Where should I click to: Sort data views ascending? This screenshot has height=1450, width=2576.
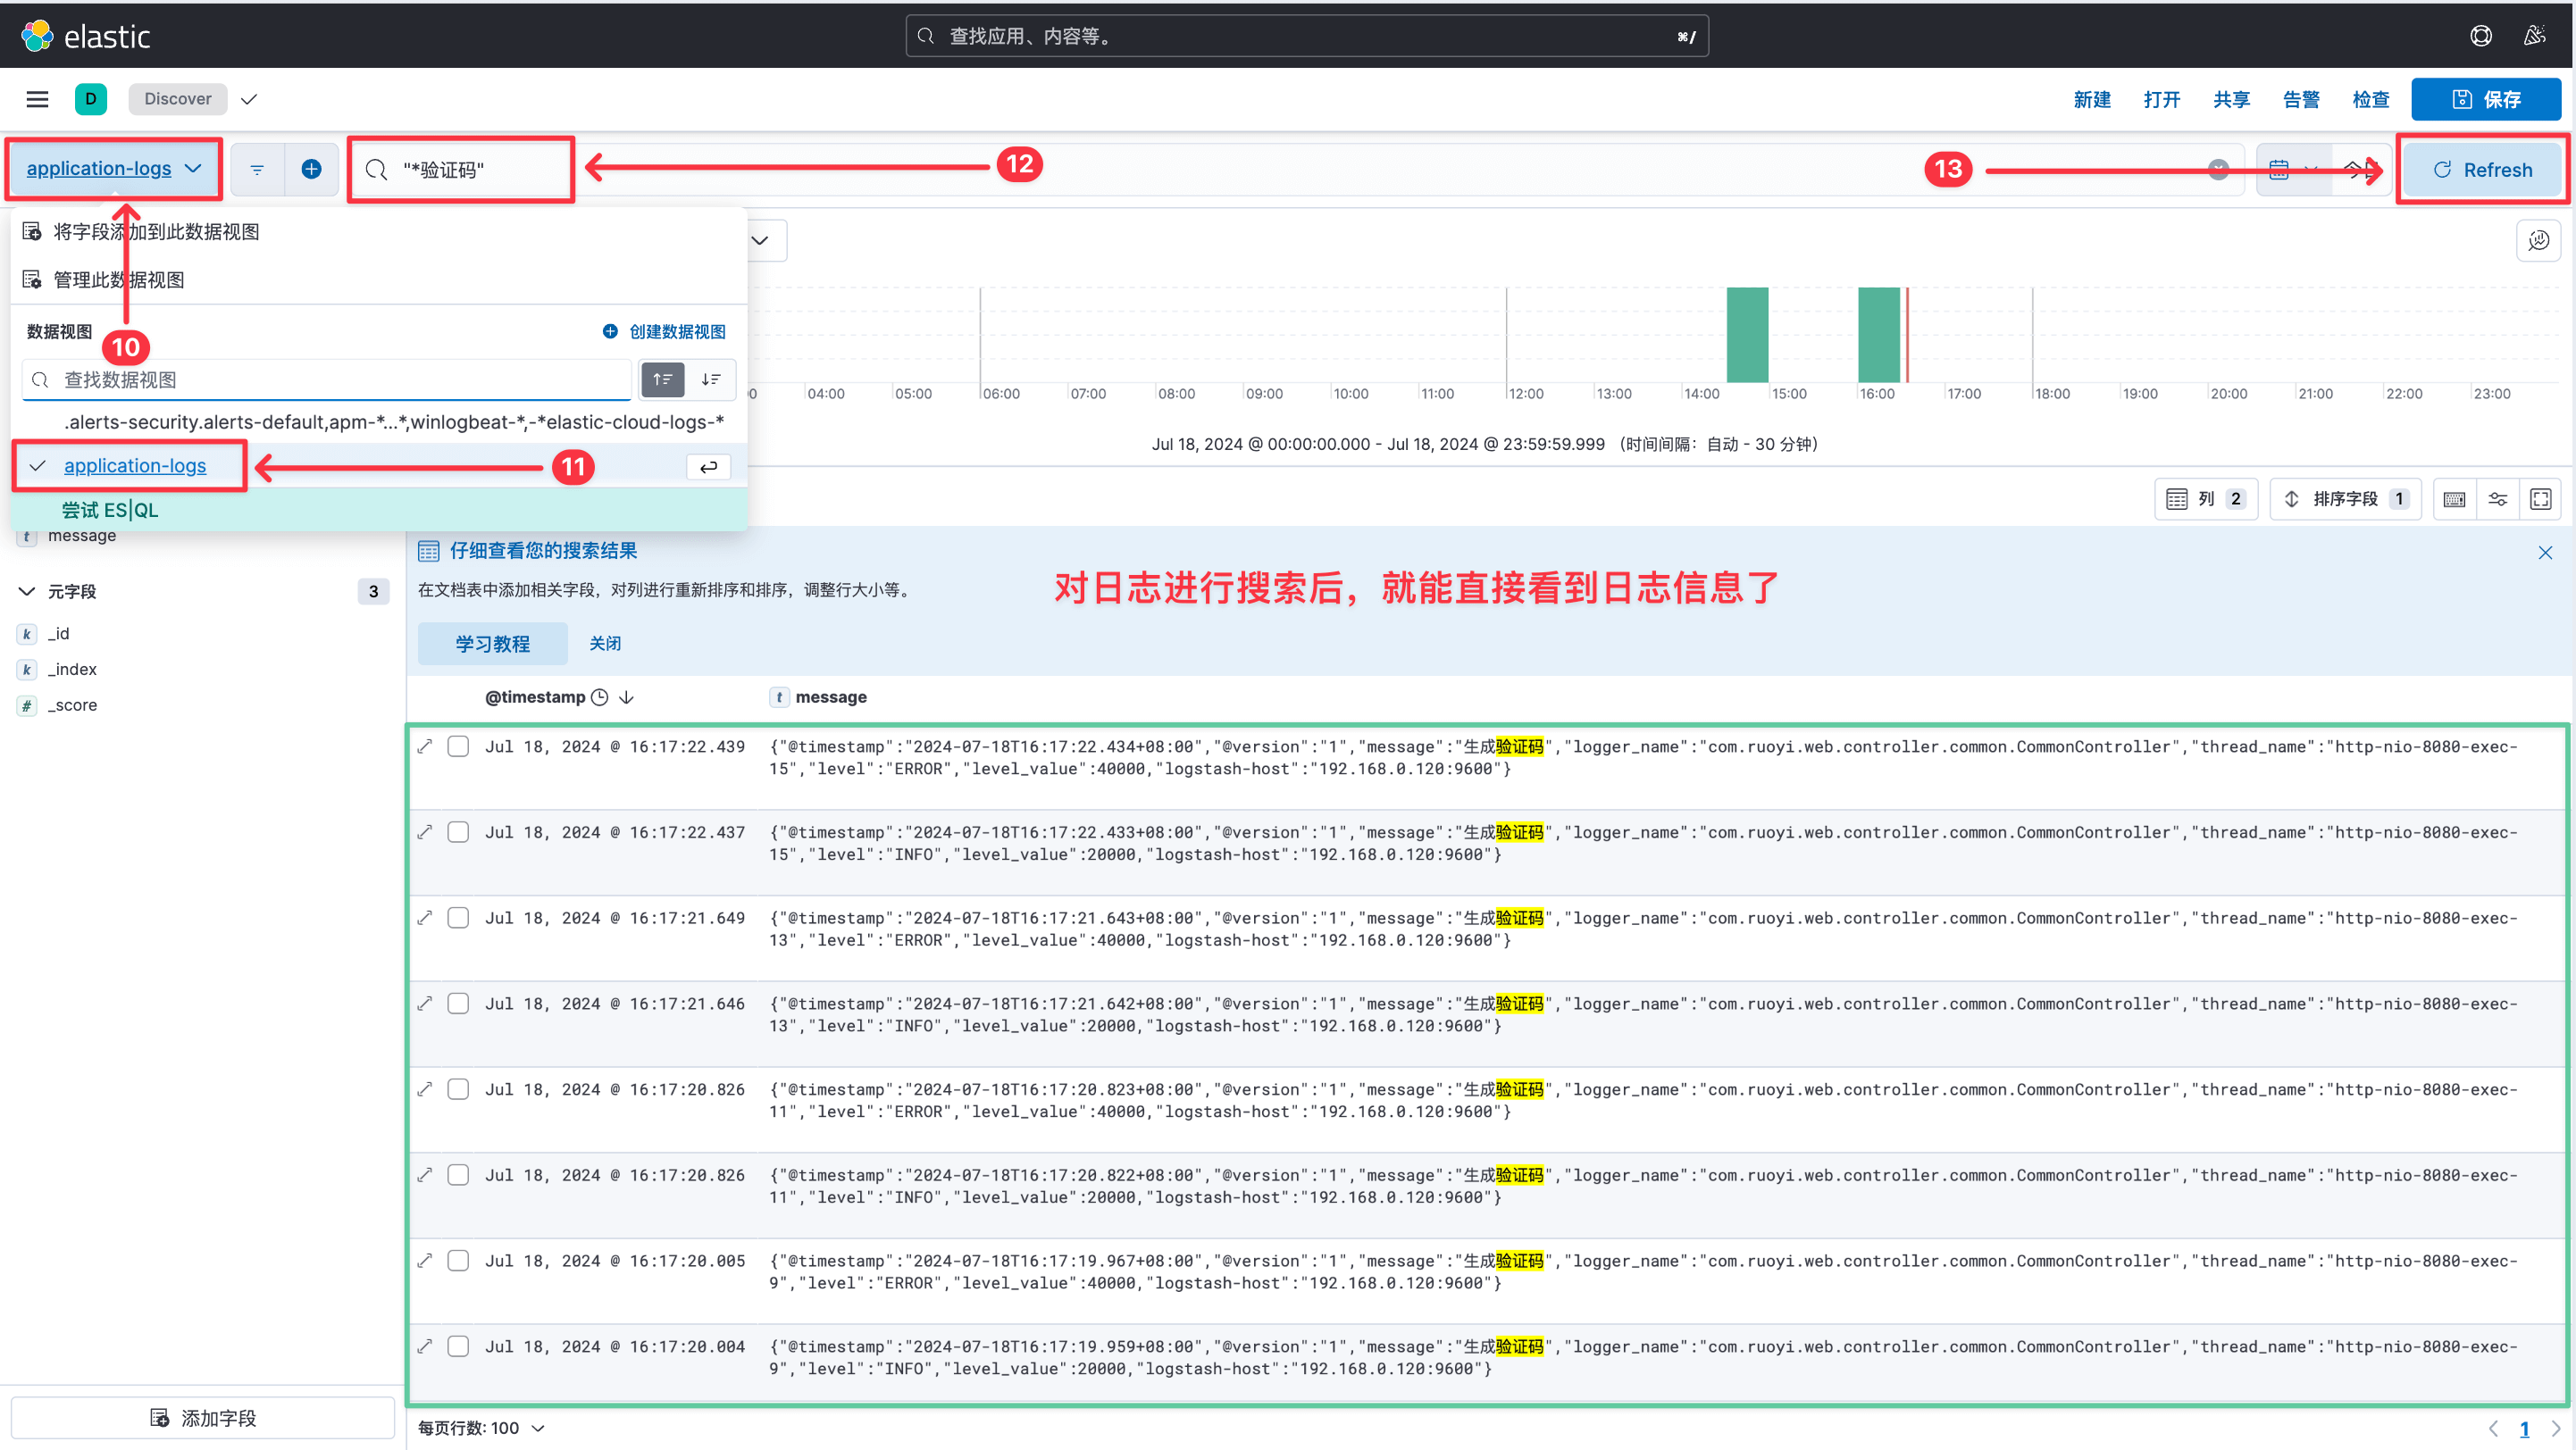point(662,379)
